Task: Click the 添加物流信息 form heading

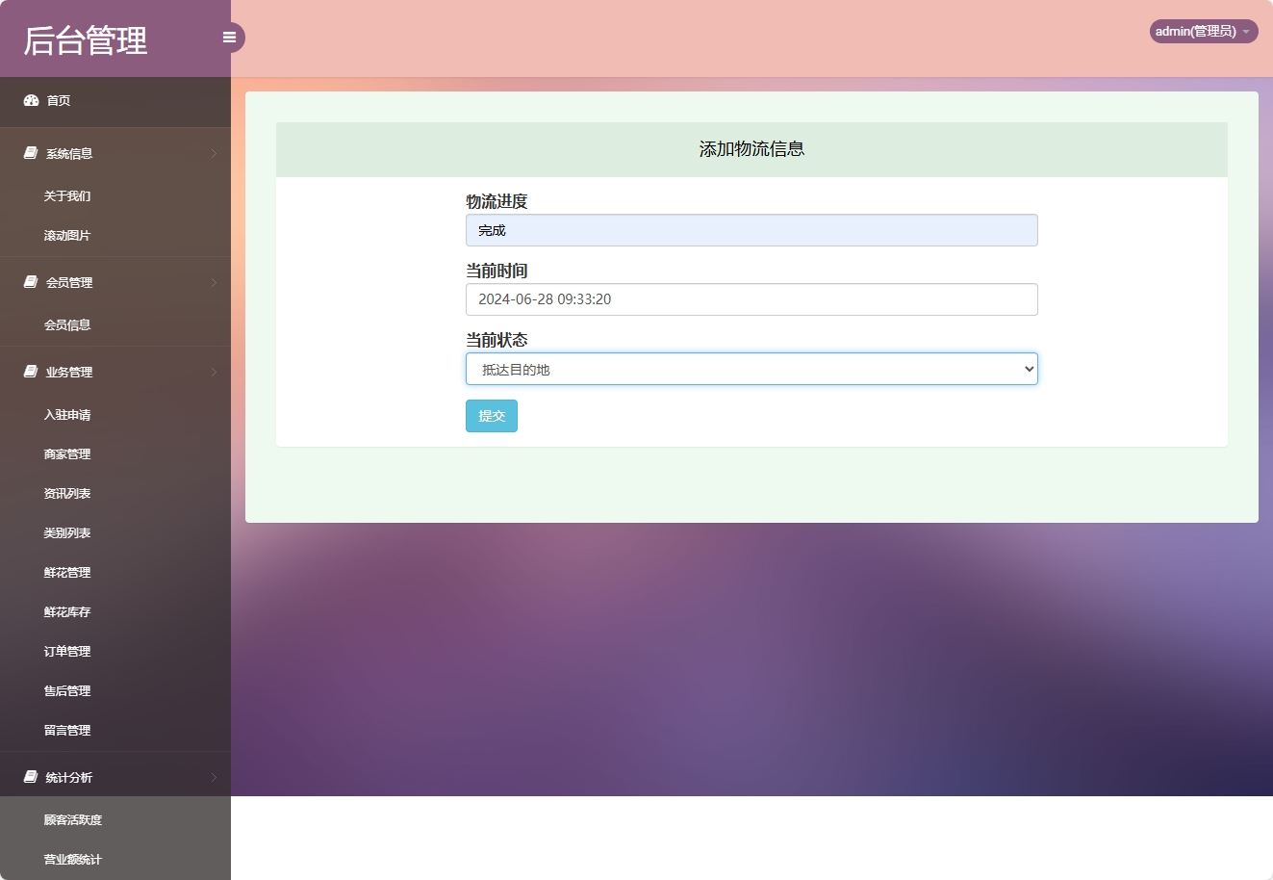Action: (x=751, y=149)
